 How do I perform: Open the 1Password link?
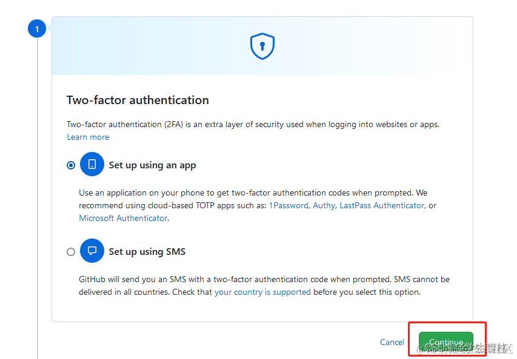[x=289, y=205]
